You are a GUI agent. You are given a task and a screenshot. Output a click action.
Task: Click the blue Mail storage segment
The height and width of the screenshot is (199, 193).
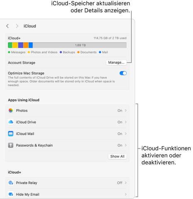coord(31,45)
